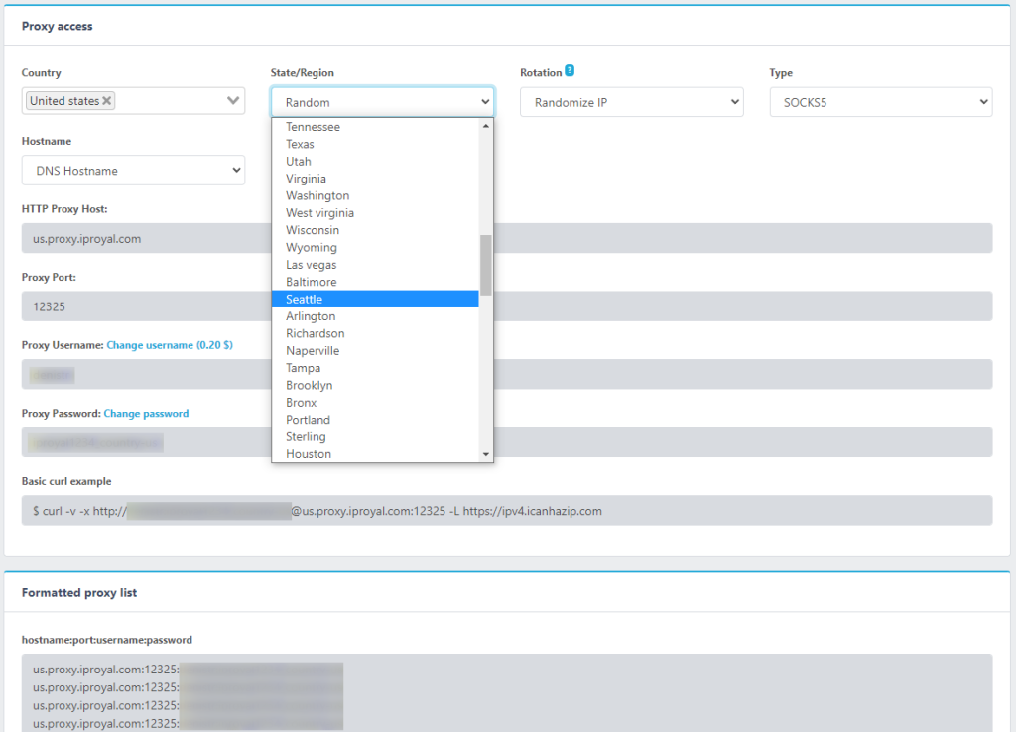Click the Formatted proxy list heading
The width and height of the screenshot is (1016, 732).
point(79,593)
